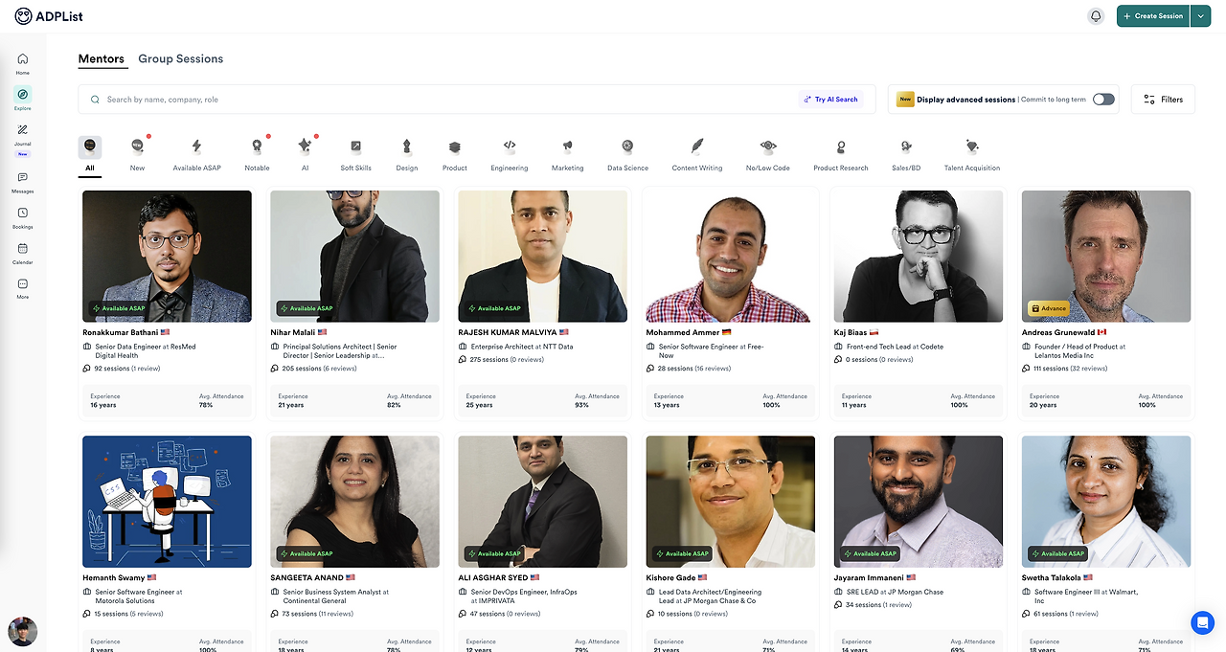This screenshot has height=652, width=1226.
Task: Open the Filters panel
Action: coord(1163,100)
